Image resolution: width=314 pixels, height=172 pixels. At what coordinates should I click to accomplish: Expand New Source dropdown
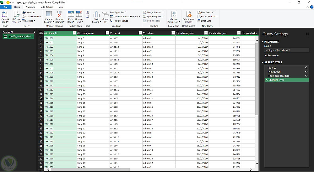click(214, 13)
